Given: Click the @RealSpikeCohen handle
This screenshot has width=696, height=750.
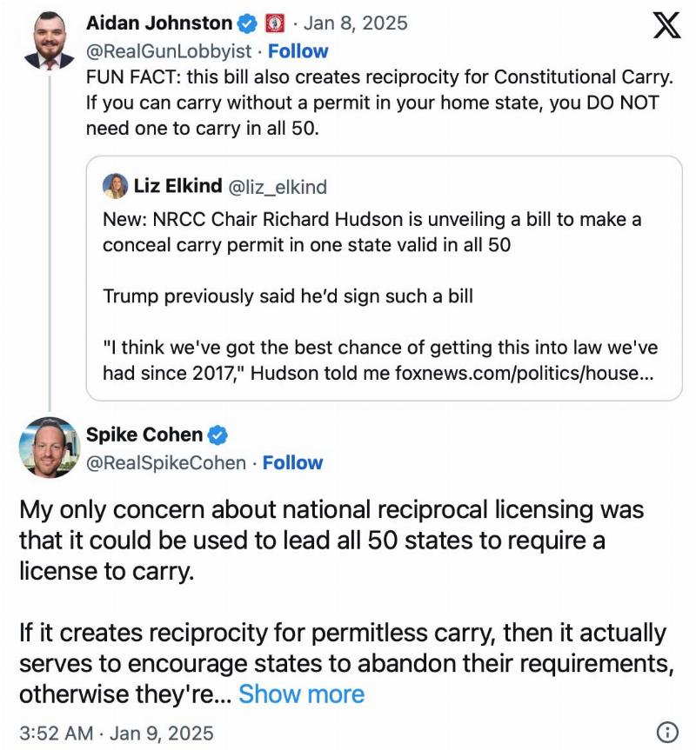Looking at the screenshot, I should tap(165, 462).
